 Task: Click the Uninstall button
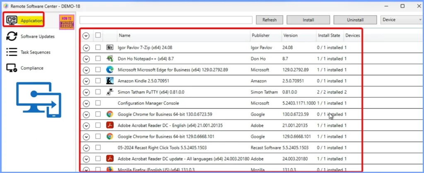click(355, 20)
